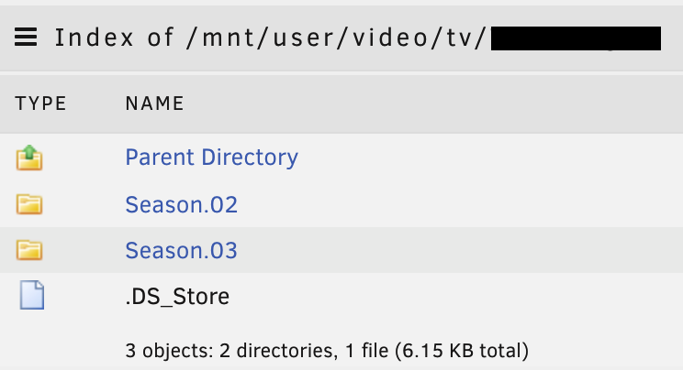Click the 'user' segment in the path heading
683x370 pixels.
(305, 38)
